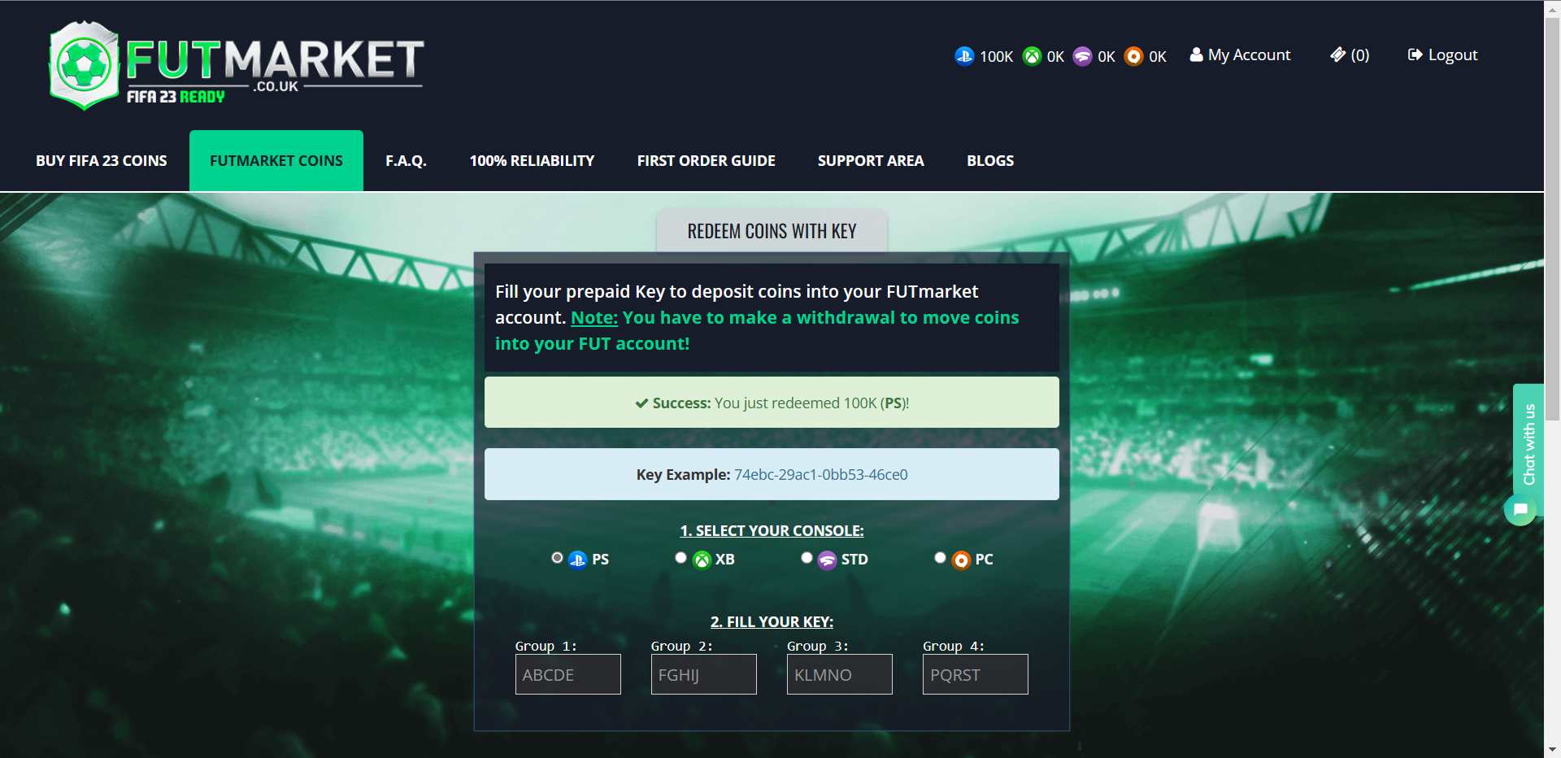
Task: Open the cart (0) link
Action: [1350, 54]
